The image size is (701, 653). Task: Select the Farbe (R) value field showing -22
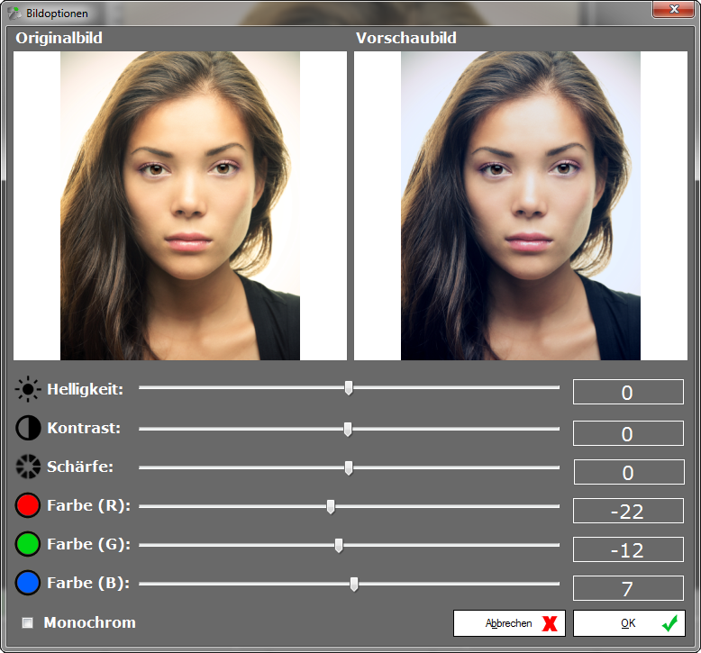coord(628,511)
